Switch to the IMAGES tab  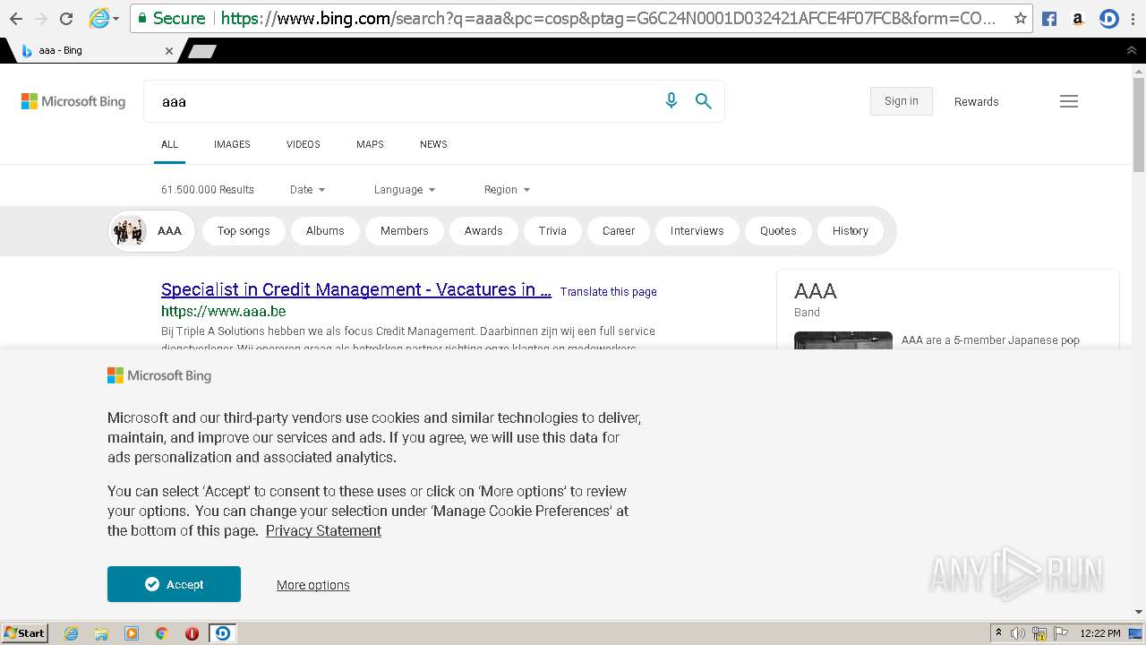point(232,144)
